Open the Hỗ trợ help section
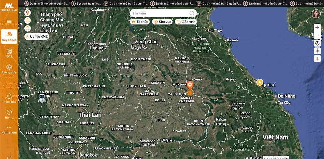This screenshot has width=324, height=159. click(9, 114)
